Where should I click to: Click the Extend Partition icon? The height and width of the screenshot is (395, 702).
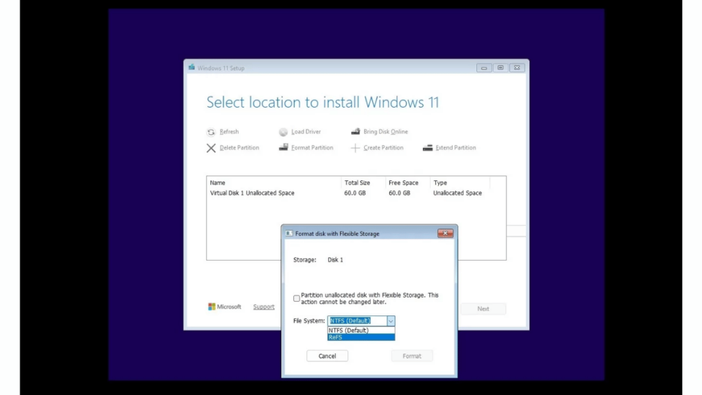428,147
